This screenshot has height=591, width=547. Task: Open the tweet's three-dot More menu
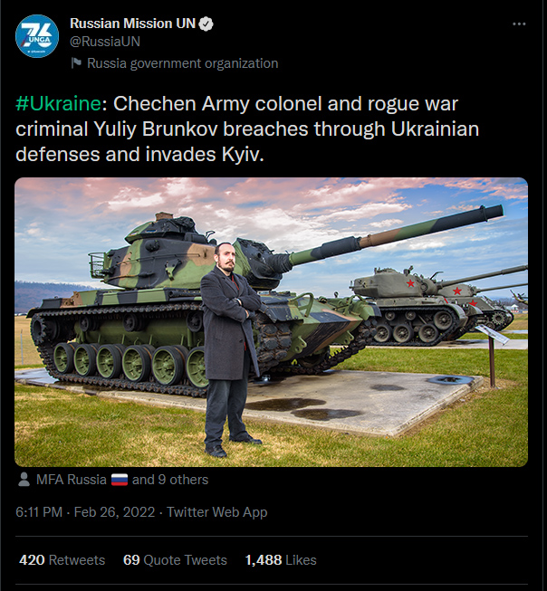click(x=516, y=24)
